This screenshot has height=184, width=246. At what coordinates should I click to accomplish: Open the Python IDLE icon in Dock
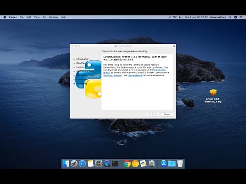143,164
